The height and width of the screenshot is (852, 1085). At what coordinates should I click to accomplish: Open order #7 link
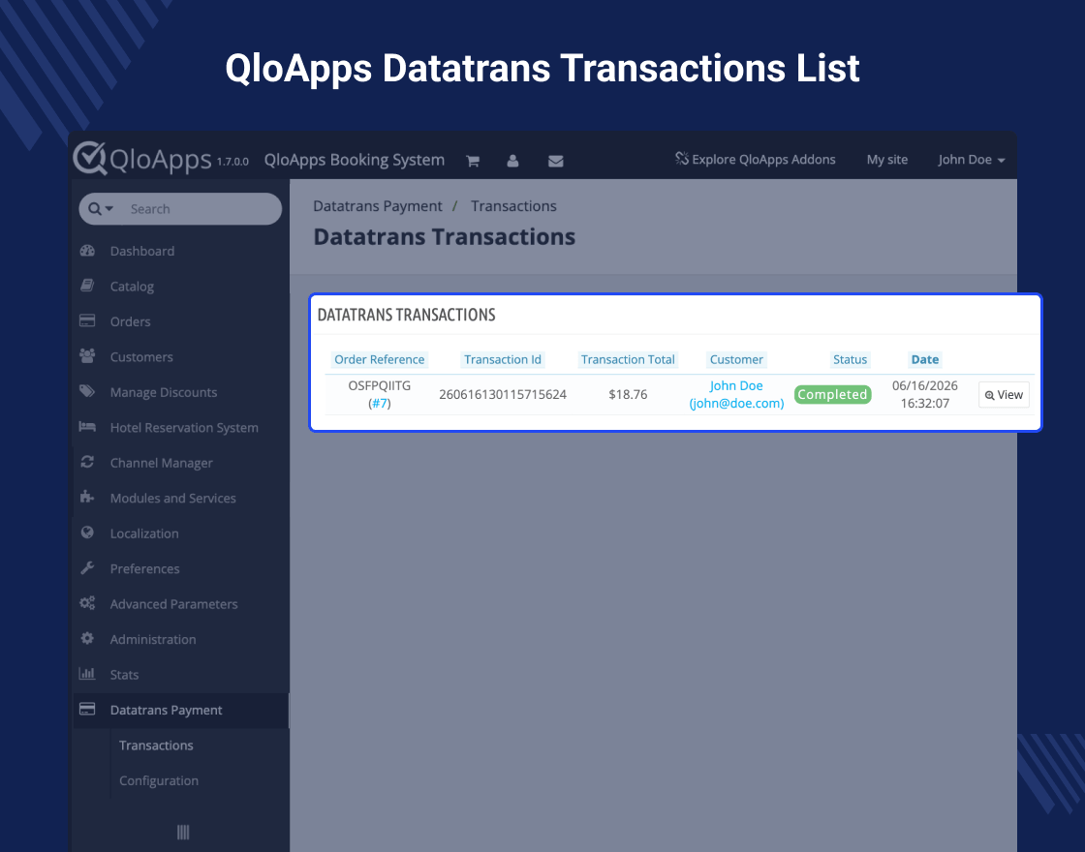coord(380,403)
